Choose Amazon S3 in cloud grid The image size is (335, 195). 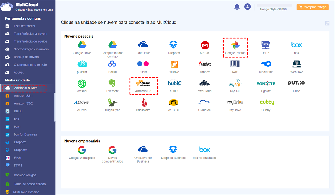click(x=143, y=83)
